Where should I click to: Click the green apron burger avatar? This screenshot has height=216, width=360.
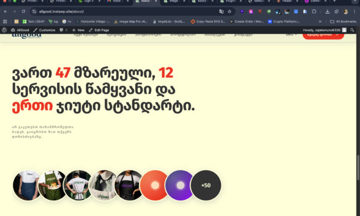tap(53, 185)
